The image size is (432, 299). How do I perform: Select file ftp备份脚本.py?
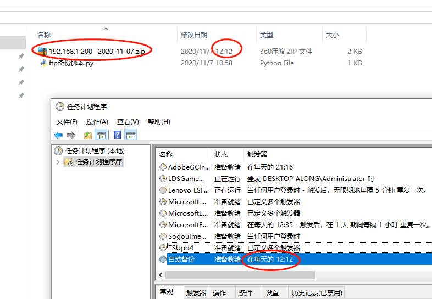(71, 63)
